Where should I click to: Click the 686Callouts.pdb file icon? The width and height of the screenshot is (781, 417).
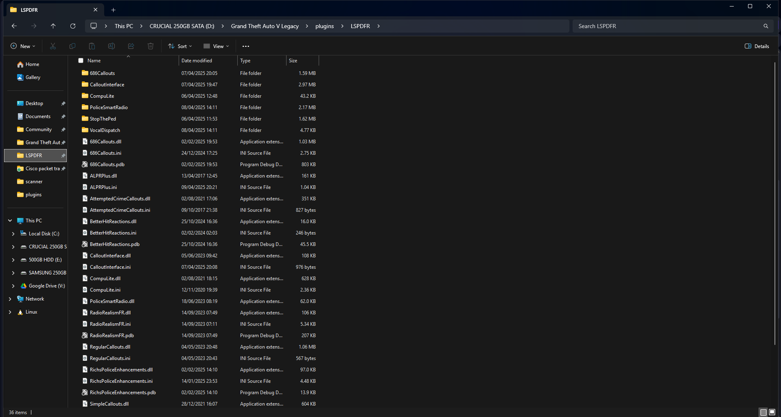[x=85, y=164]
